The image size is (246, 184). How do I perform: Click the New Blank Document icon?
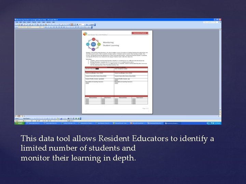pyautogui.click(x=16, y=25)
